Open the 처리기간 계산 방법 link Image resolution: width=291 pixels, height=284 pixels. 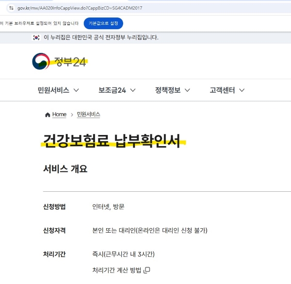pos(117,270)
